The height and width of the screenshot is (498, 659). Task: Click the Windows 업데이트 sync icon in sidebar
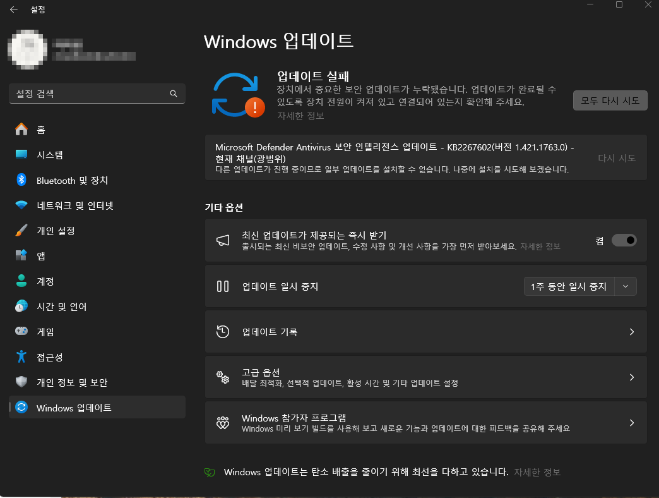21,407
